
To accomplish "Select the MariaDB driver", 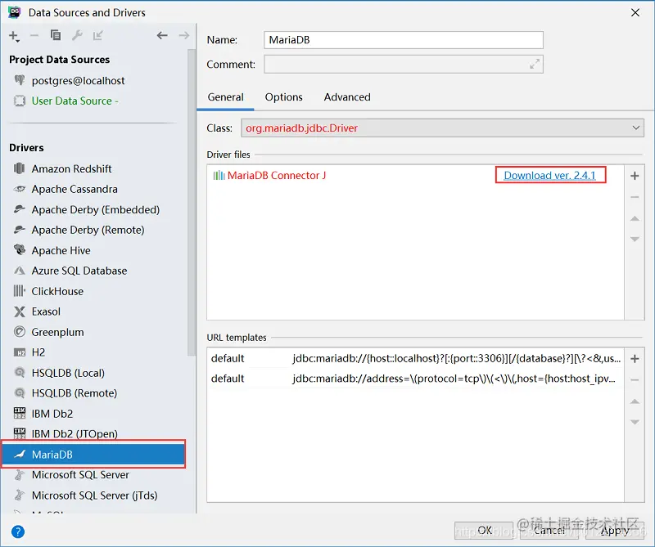I will pyautogui.click(x=93, y=455).
